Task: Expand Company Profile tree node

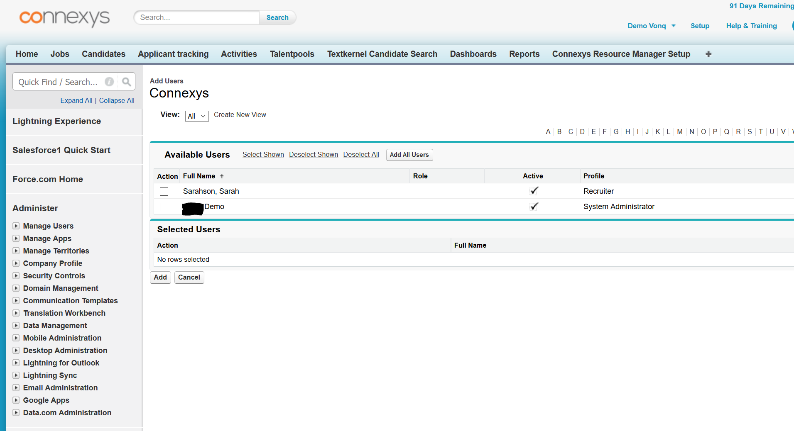Action: [16, 263]
